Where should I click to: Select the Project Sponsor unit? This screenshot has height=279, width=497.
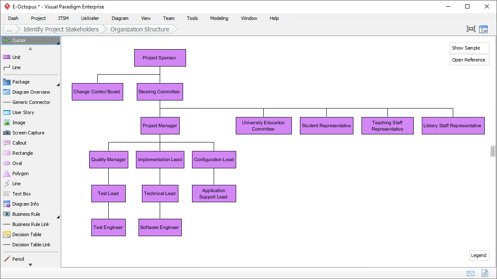click(160, 58)
